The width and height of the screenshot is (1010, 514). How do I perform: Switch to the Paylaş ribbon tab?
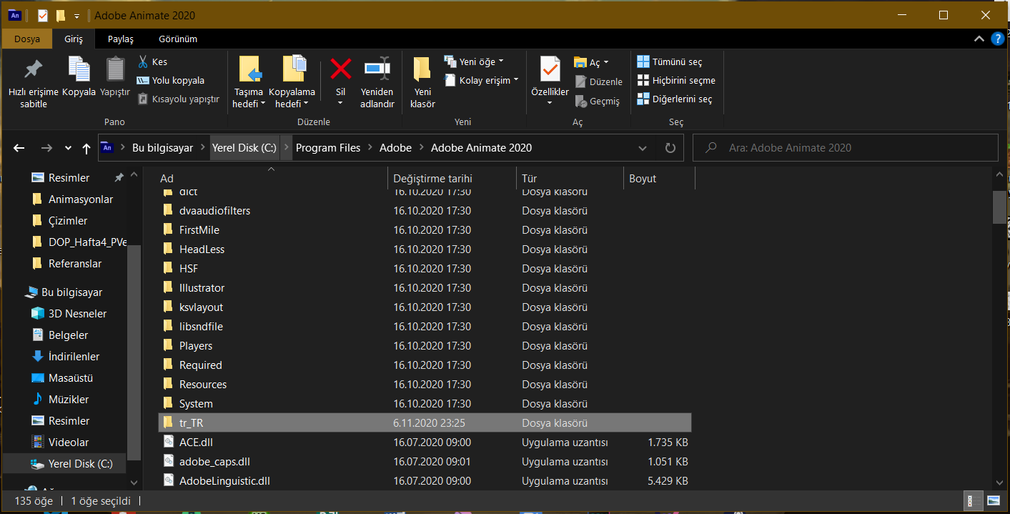point(121,39)
